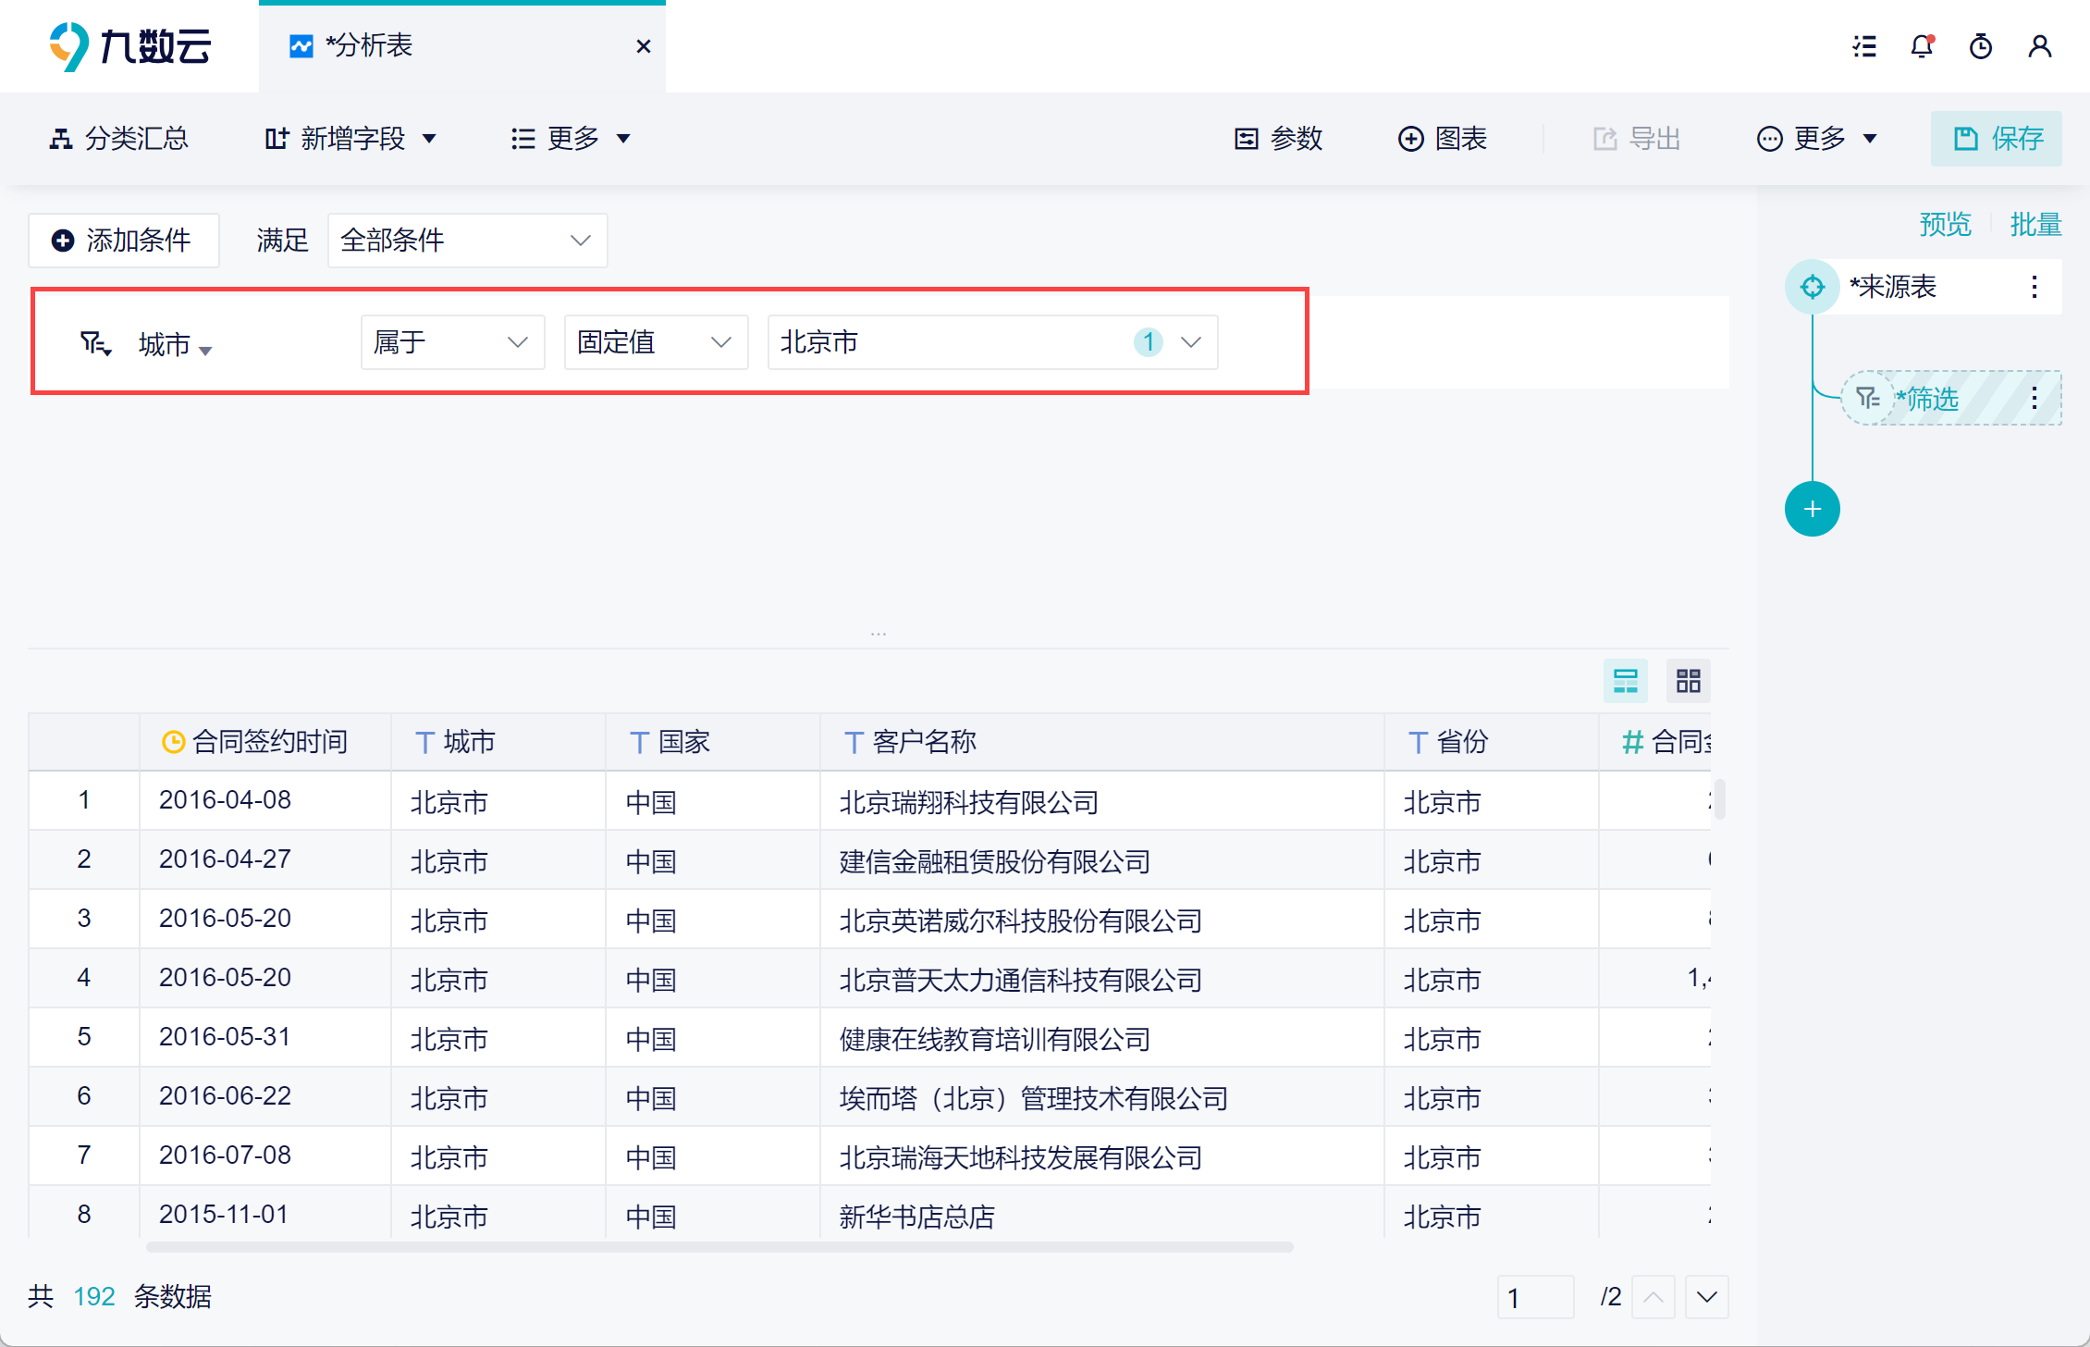Click the 添加条件 button
The image size is (2090, 1347).
[123, 241]
